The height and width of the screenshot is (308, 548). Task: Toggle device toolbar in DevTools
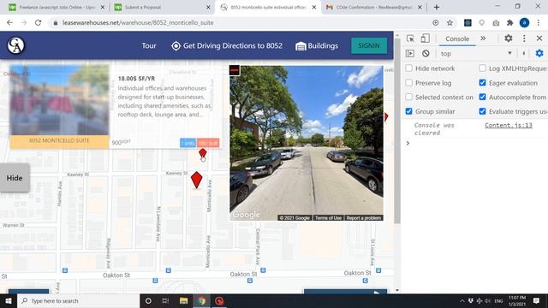pyautogui.click(x=425, y=38)
